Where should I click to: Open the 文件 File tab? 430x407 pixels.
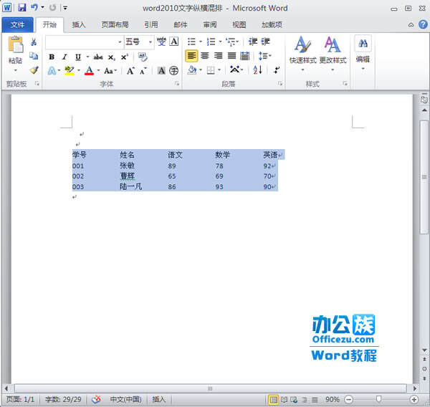pyautogui.click(x=17, y=24)
